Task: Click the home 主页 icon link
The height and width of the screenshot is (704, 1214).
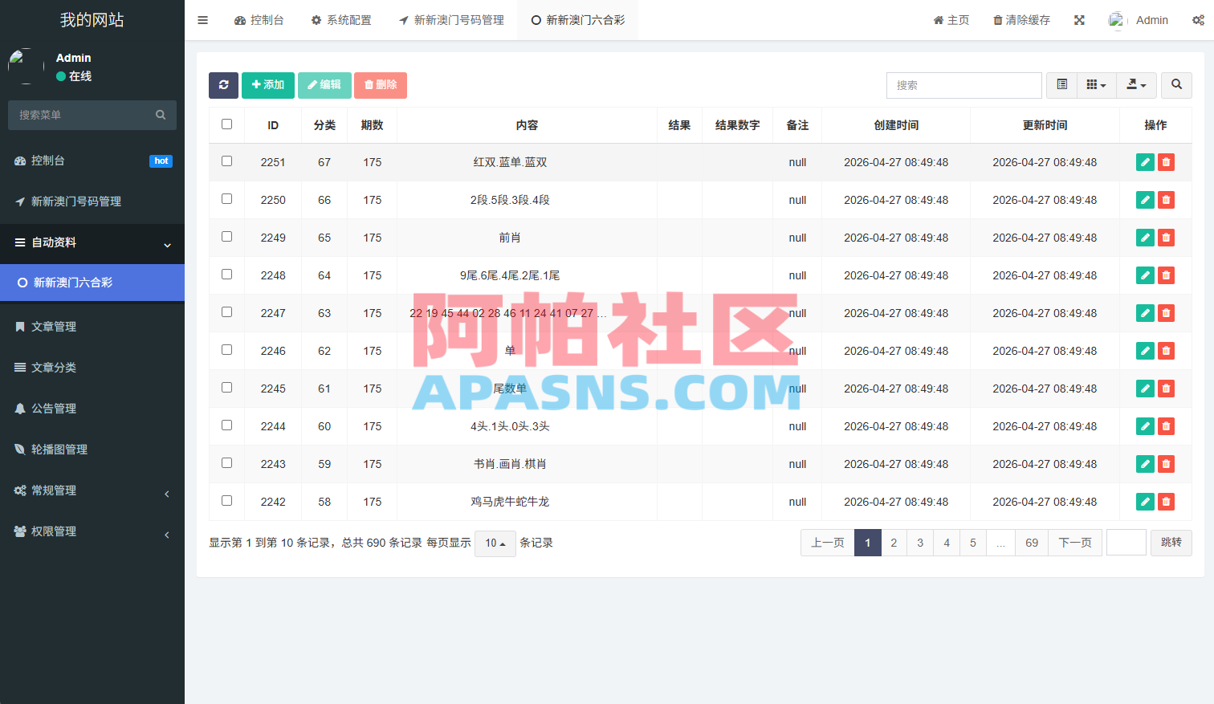Action: point(951,20)
